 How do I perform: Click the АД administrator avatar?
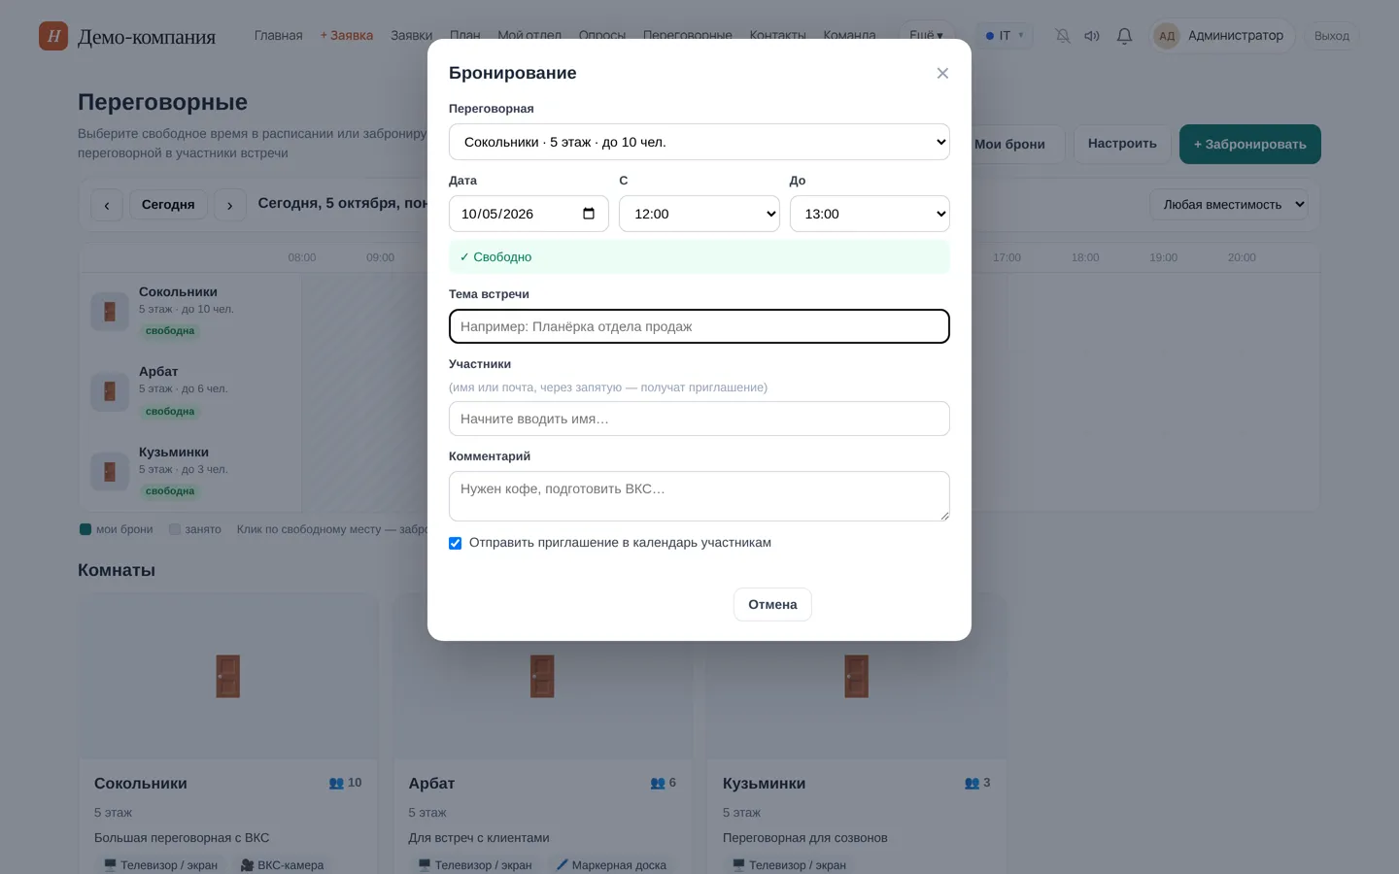coord(1167,36)
